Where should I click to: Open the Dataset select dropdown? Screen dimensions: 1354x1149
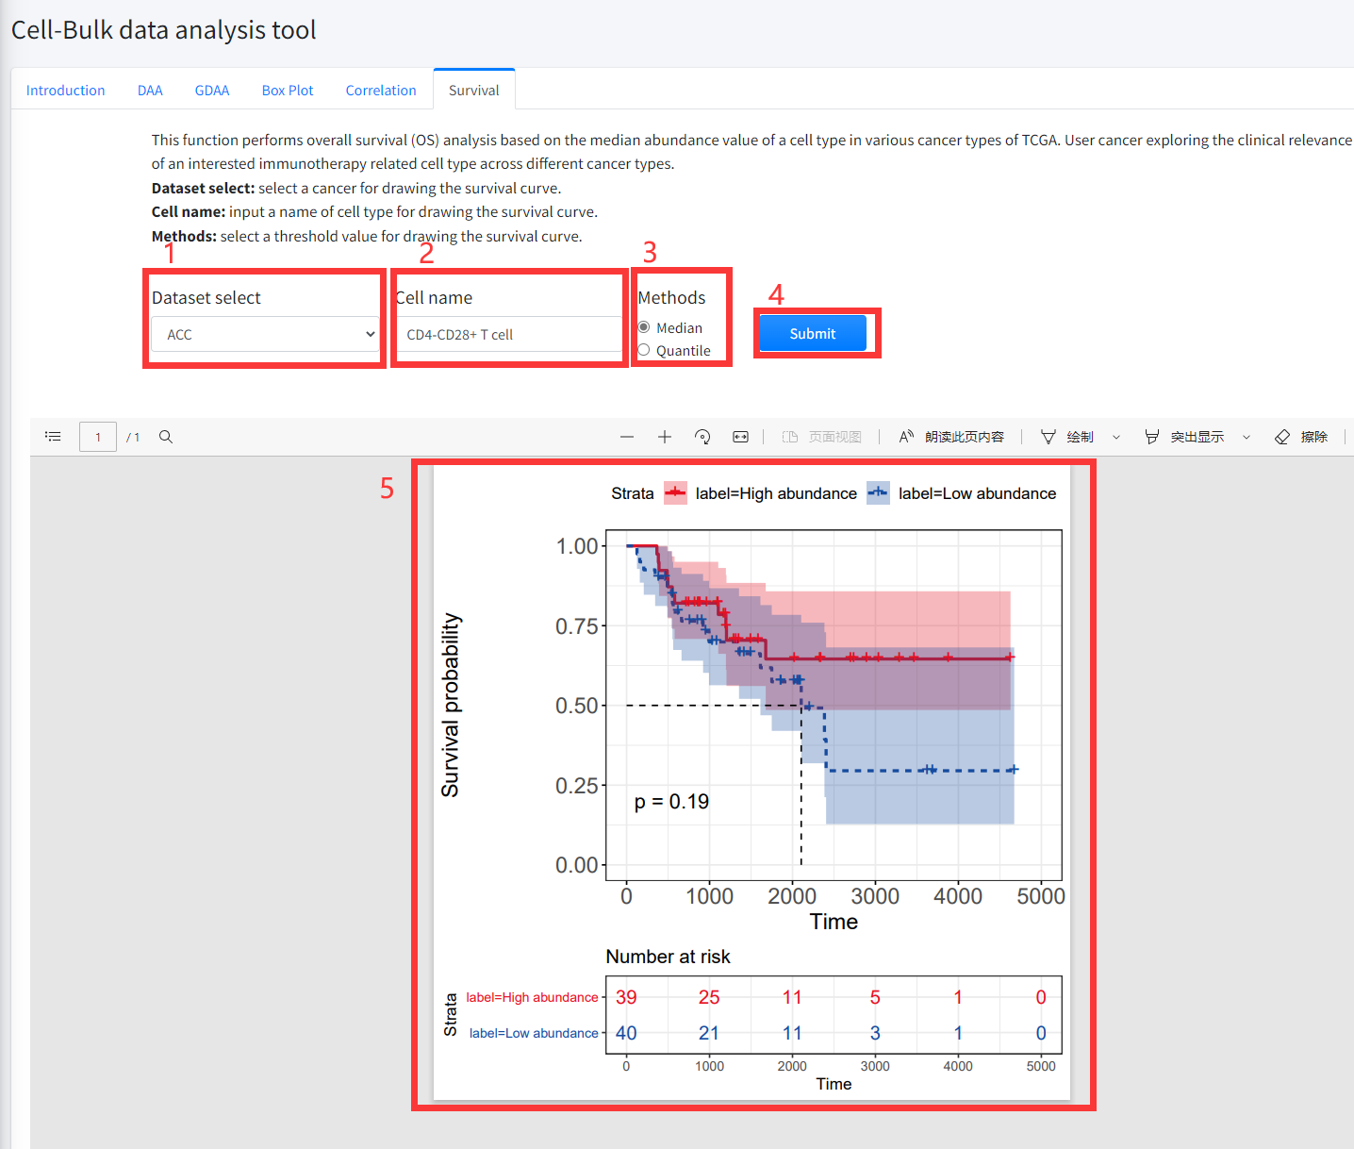265,334
